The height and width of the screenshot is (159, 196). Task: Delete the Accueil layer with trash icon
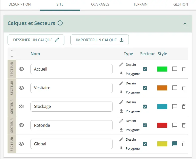[x=184, y=69]
